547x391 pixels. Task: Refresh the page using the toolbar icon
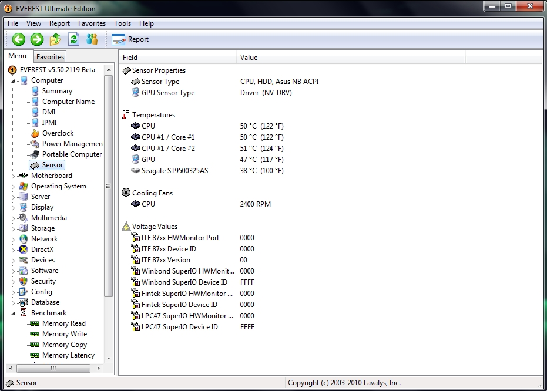tap(73, 39)
